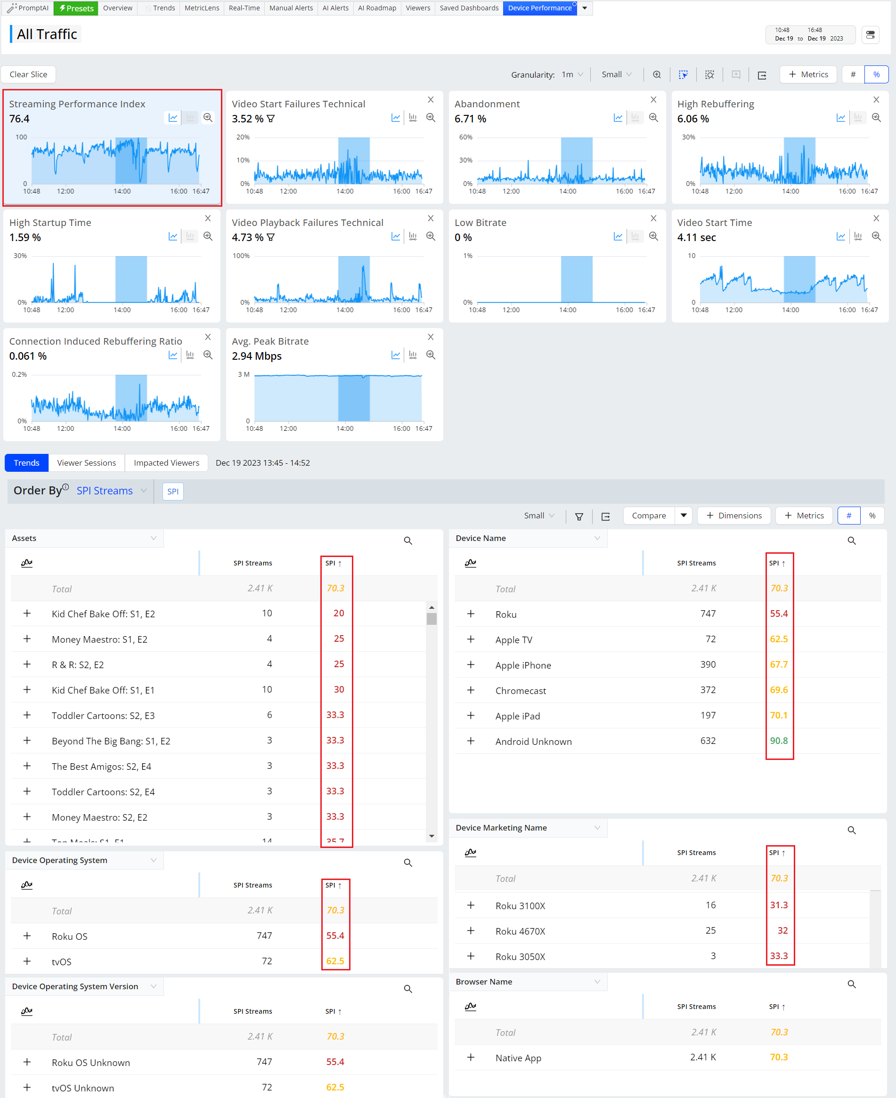Viewport: 896px width, 1098px height.
Task: Switch to number view in top toolbar
Action: (853, 75)
